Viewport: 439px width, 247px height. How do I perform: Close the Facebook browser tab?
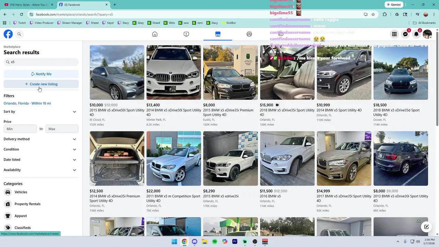click(x=106, y=4)
